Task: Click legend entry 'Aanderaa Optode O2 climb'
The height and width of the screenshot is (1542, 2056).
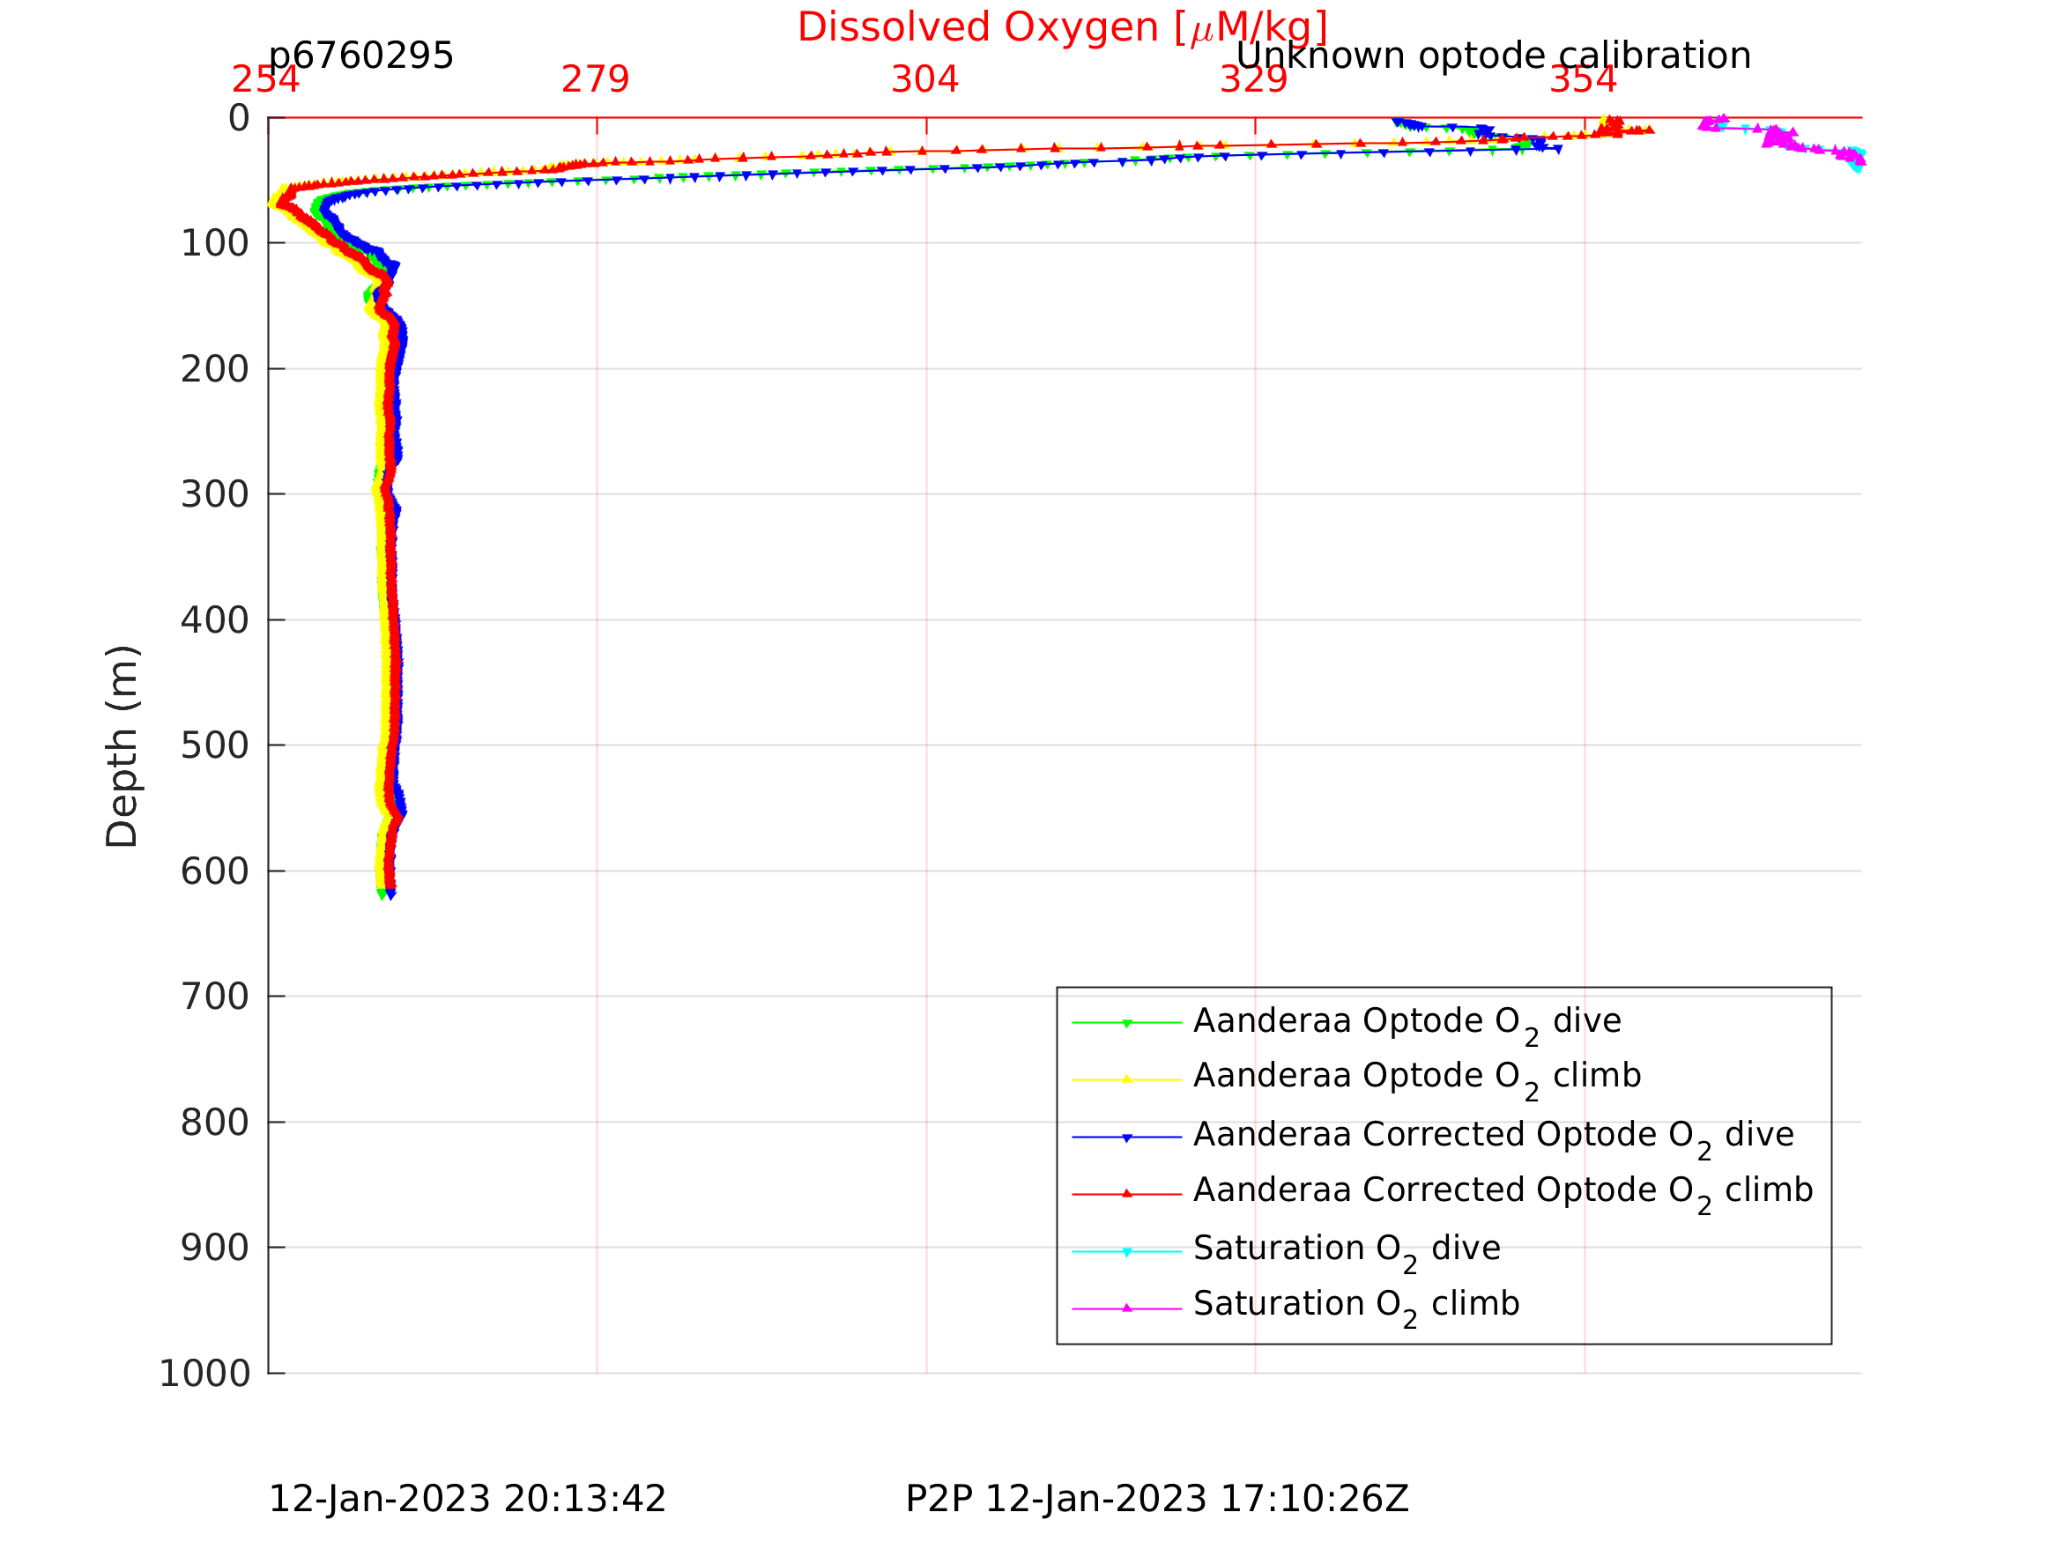Action: tap(1417, 1079)
